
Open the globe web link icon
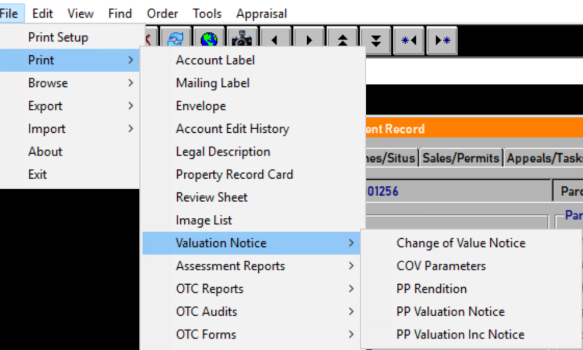coord(209,40)
